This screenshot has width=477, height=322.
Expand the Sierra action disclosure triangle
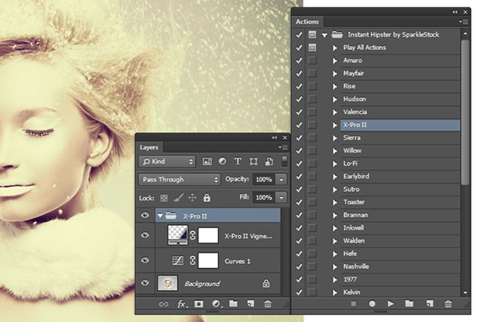(x=335, y=138)
